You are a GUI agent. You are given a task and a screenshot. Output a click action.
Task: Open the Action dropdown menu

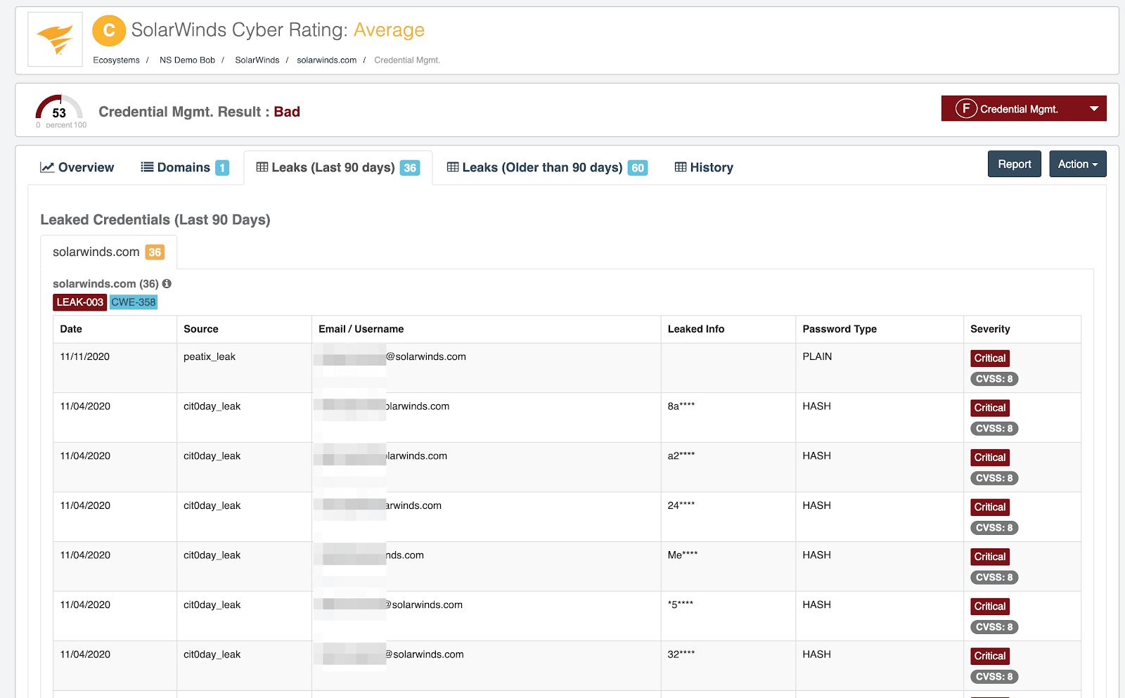[x=1077, y=164]
